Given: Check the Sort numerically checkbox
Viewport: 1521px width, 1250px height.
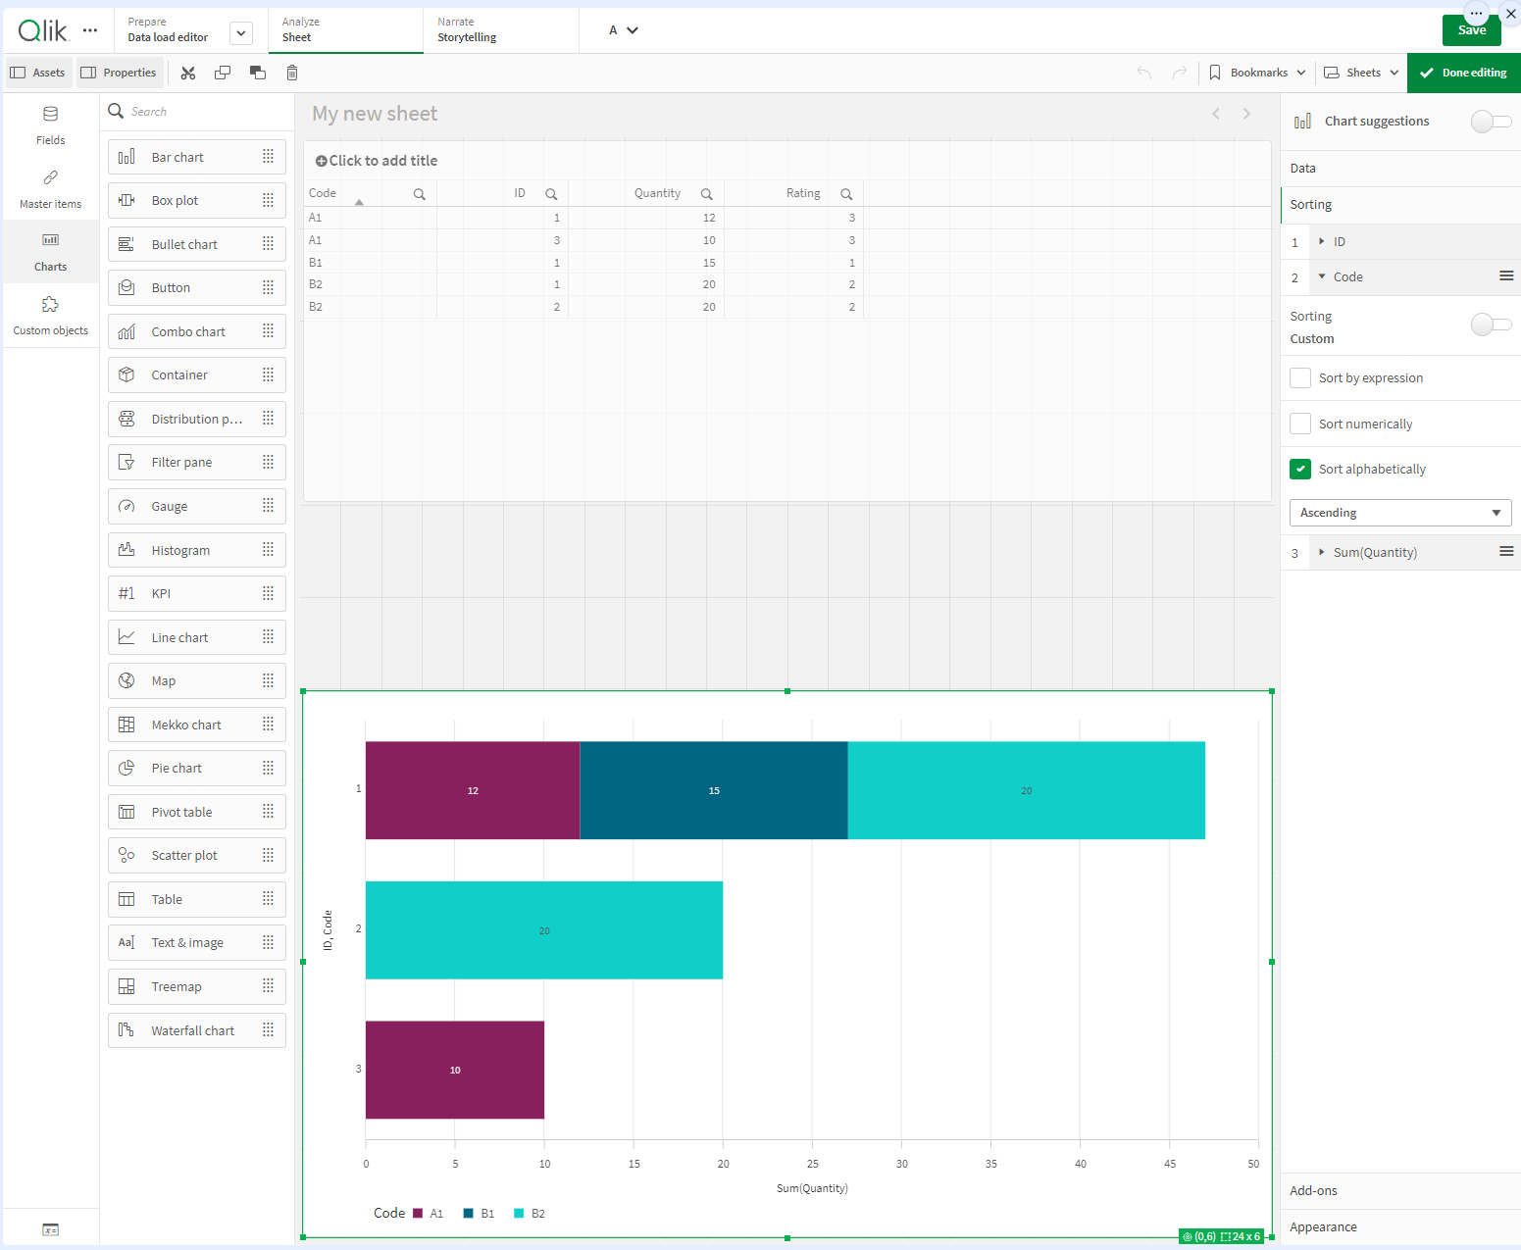Looking at the screenshot, I should 1300,424.
